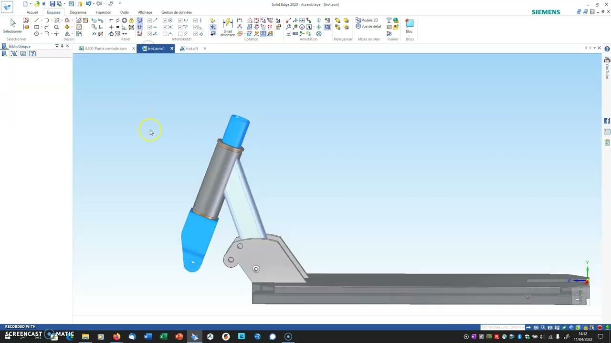Click the Modèle 2D button

tap(367, 20)
